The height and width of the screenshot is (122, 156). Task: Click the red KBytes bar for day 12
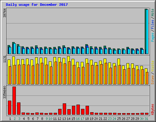pos(60,112)
